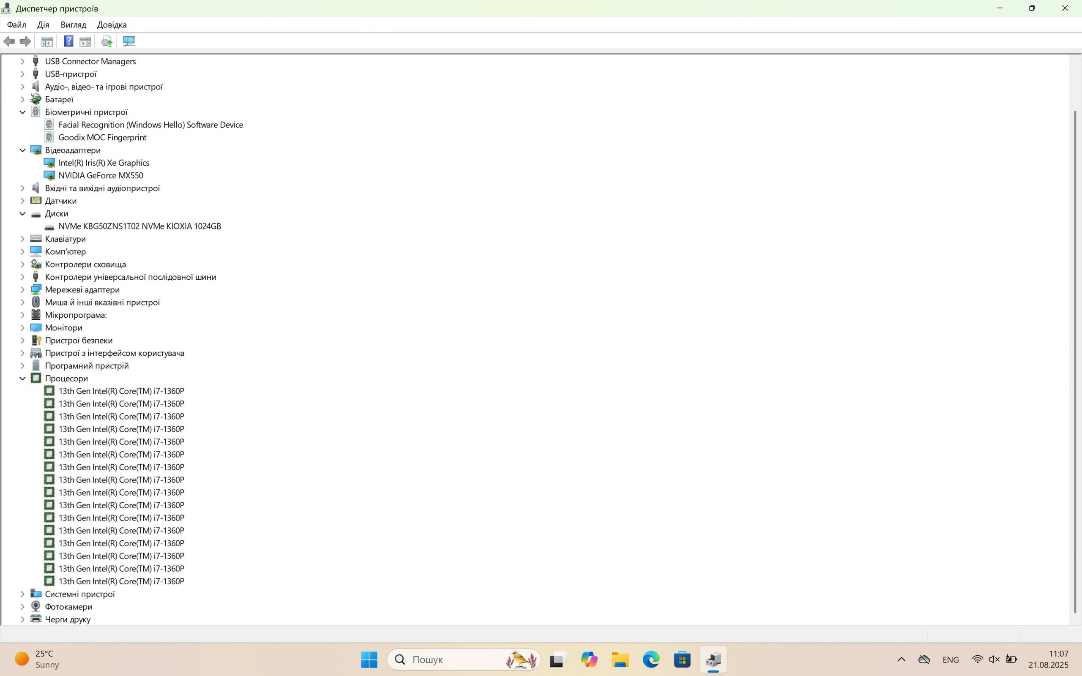Click the Back arrow toolbar icon
The width and height of the screenshot is (1082, 676).
9,41
